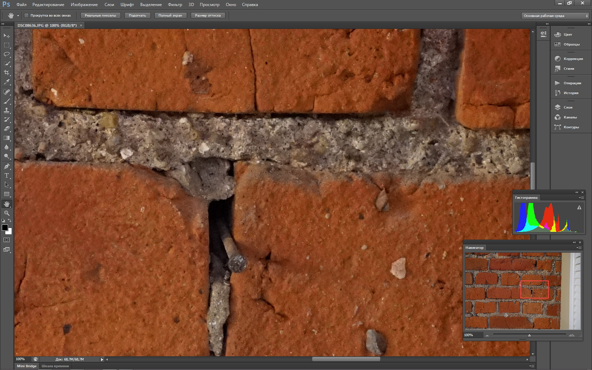Select the Pen tool
This screenshot has height=370, width=592.
7,166
